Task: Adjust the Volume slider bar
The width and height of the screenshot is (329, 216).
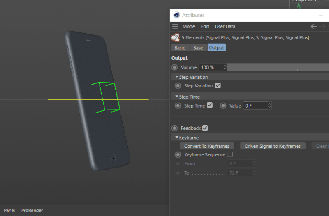Action: (x=278, y=67)
